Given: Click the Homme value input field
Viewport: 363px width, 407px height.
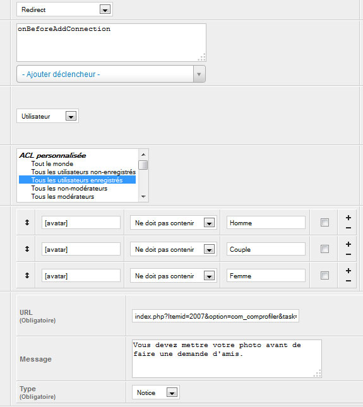Looking at the screenshot, I should [x=266, y=223].
